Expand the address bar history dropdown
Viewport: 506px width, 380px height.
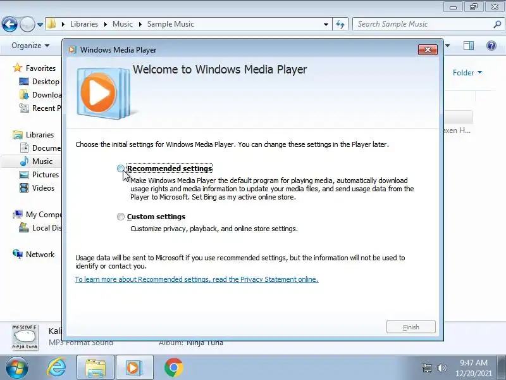[x=326, y=24]
